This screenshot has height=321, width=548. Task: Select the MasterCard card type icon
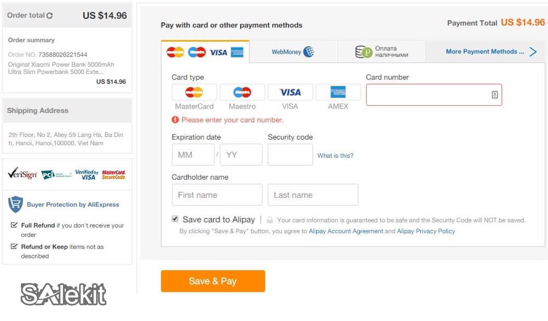195,92
